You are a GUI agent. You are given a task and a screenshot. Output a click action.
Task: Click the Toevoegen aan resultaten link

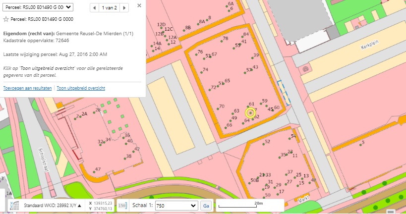pyautogui.click(x=27, y=88)
